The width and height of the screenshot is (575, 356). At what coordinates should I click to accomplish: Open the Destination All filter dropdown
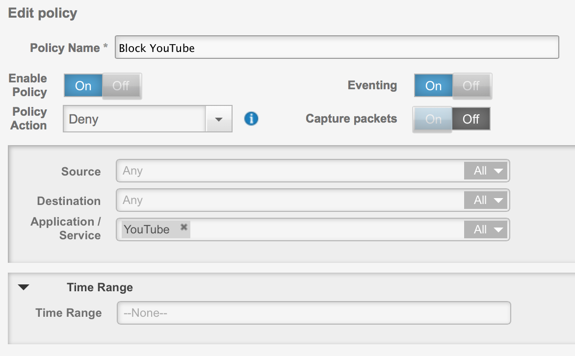485,200
